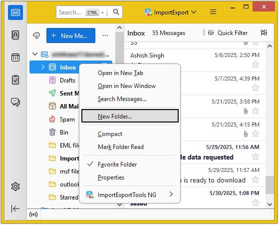Open the 'is ready to download' message
This screenshot has height=225, width=279.
click(223, 175)
